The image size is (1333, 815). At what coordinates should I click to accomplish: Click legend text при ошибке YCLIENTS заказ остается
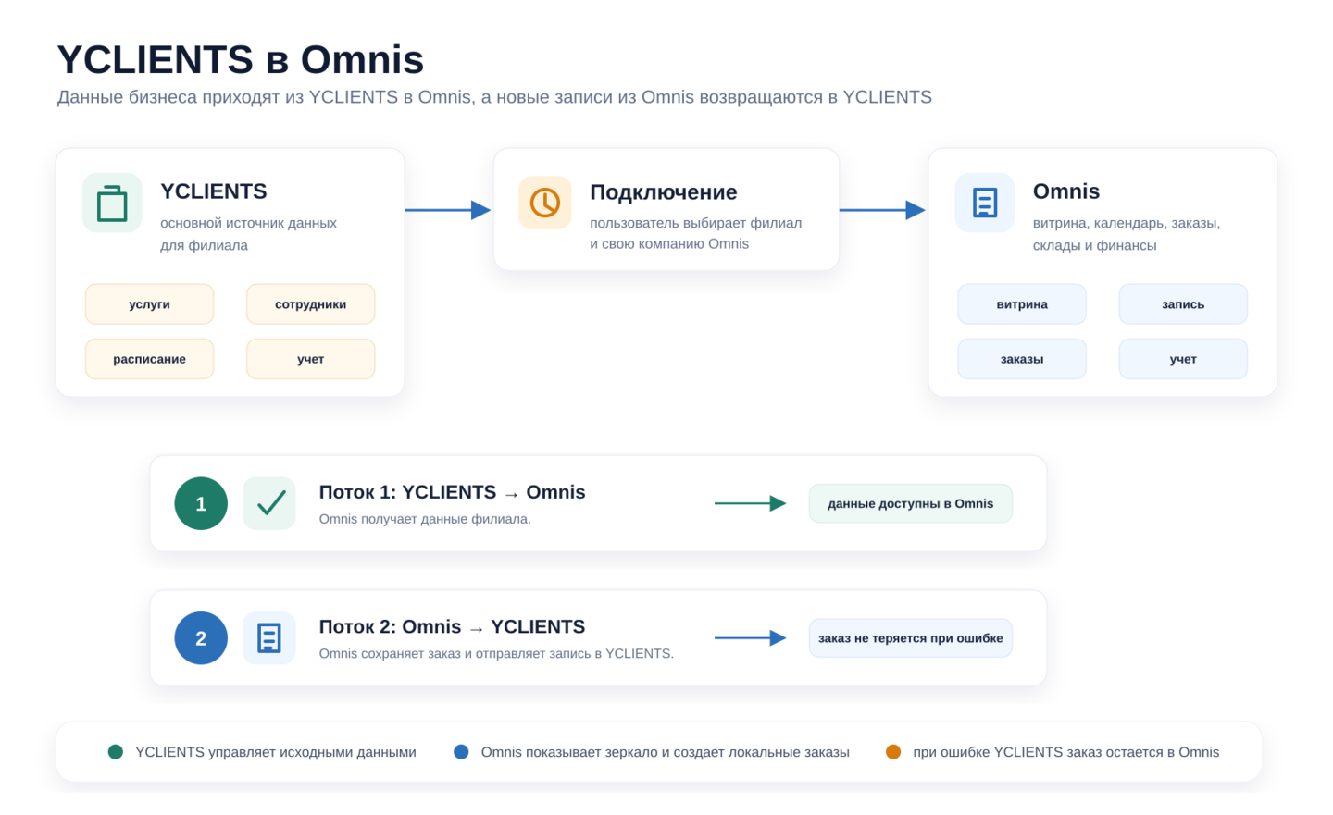[1066, 752]
